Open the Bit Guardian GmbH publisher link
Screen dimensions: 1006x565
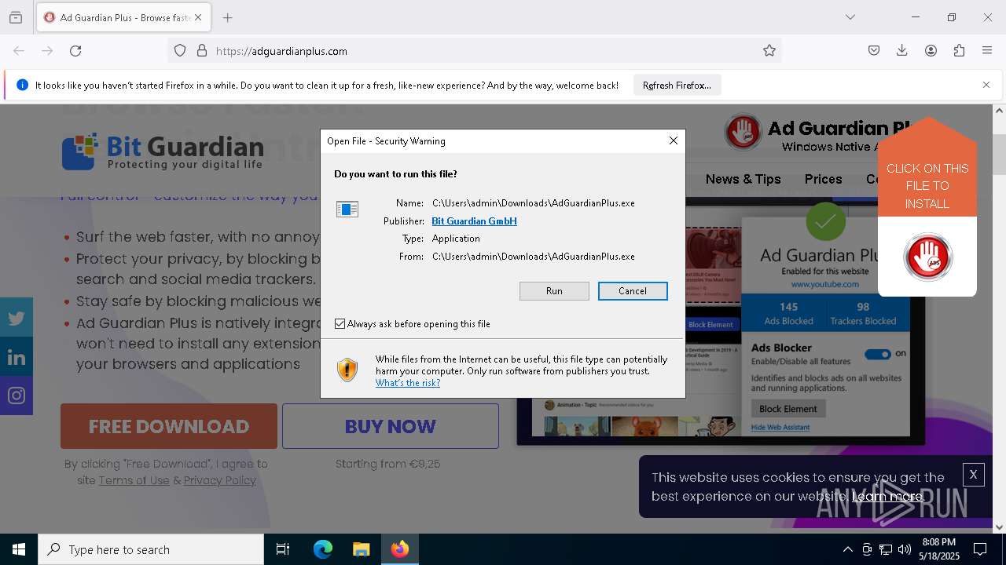pos(474,221)
